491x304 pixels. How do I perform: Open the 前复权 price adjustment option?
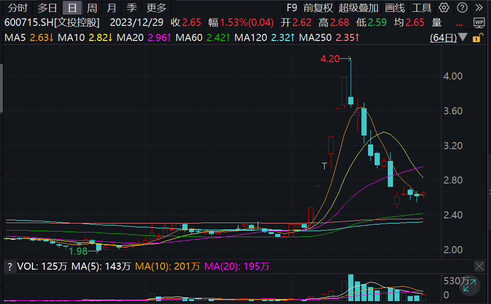pos(318,8)
